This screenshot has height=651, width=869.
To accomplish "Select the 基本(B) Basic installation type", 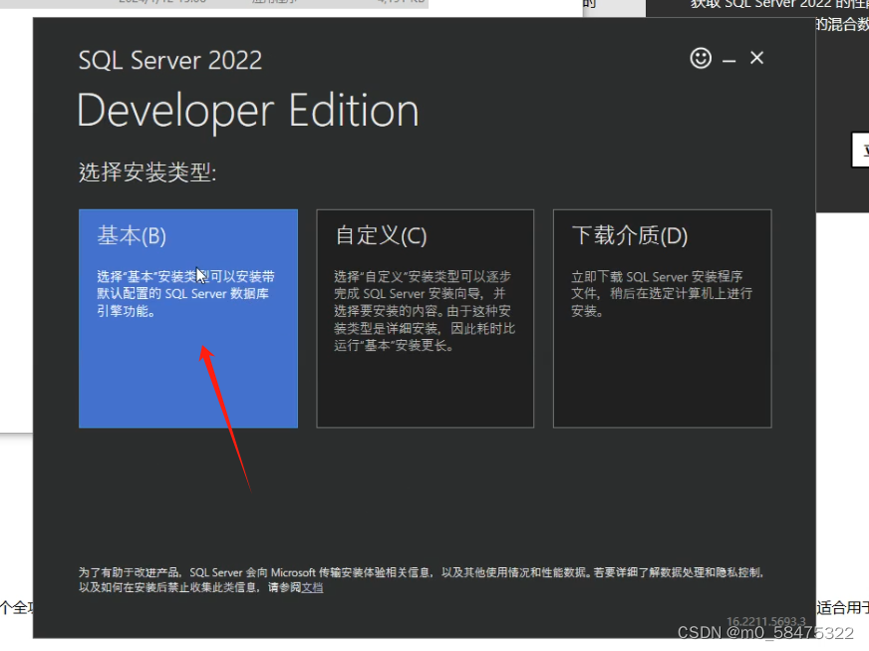I will (188, 318).
